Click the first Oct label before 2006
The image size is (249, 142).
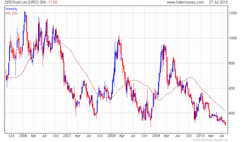coord(11,136)
